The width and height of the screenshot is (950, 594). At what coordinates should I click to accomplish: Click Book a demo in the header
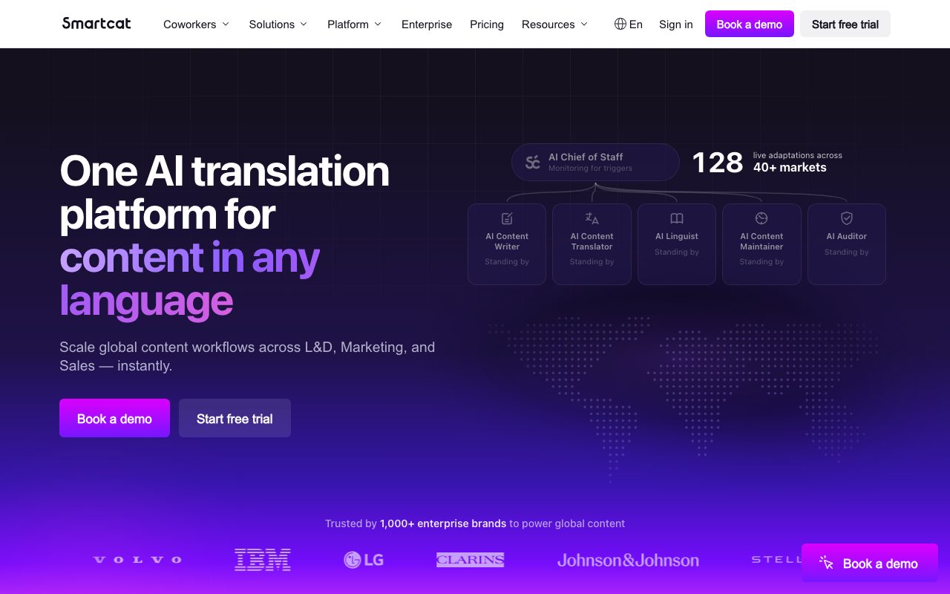[750, 24]
